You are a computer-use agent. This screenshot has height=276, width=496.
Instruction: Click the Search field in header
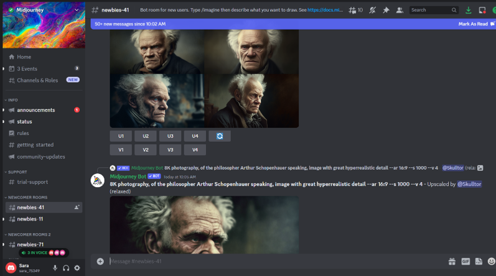coord(434,10)
